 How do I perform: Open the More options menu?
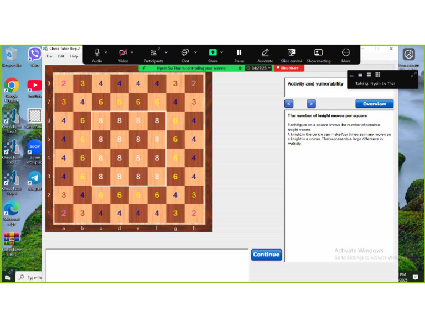(346, 55)
